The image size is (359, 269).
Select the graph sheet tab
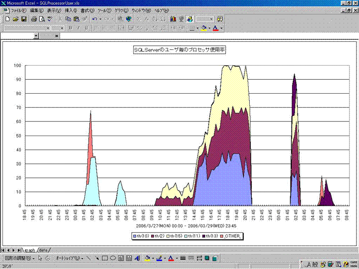pos(30,250)
